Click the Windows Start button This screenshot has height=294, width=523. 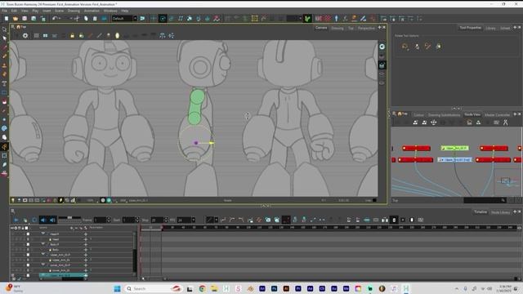coord(117,288)
